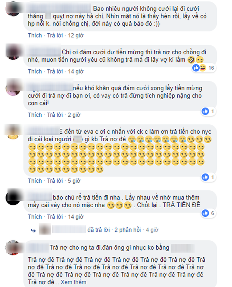
Task: Click 'Thích' under the emoji-filled comment
Action: click(35, 181)
